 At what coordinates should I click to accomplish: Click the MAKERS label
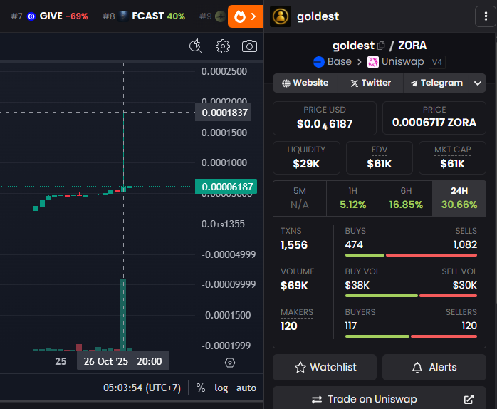coord(297,312)
